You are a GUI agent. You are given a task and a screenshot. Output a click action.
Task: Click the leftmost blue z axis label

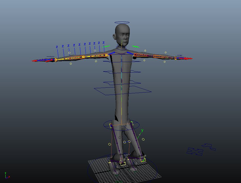point(57,47)
